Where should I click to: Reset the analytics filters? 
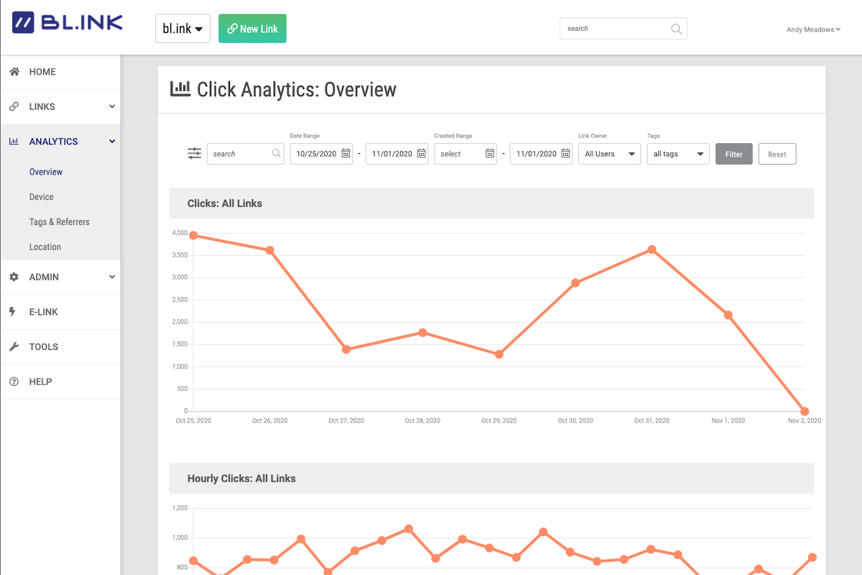[777, 154]
